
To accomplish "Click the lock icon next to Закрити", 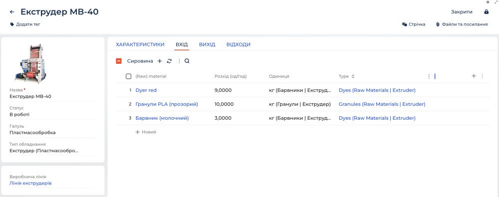I will pyautogui.click(x=486, y=12).
